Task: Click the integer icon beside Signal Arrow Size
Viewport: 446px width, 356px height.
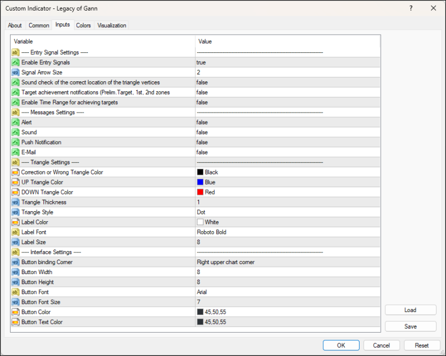Action: (16, 72)
